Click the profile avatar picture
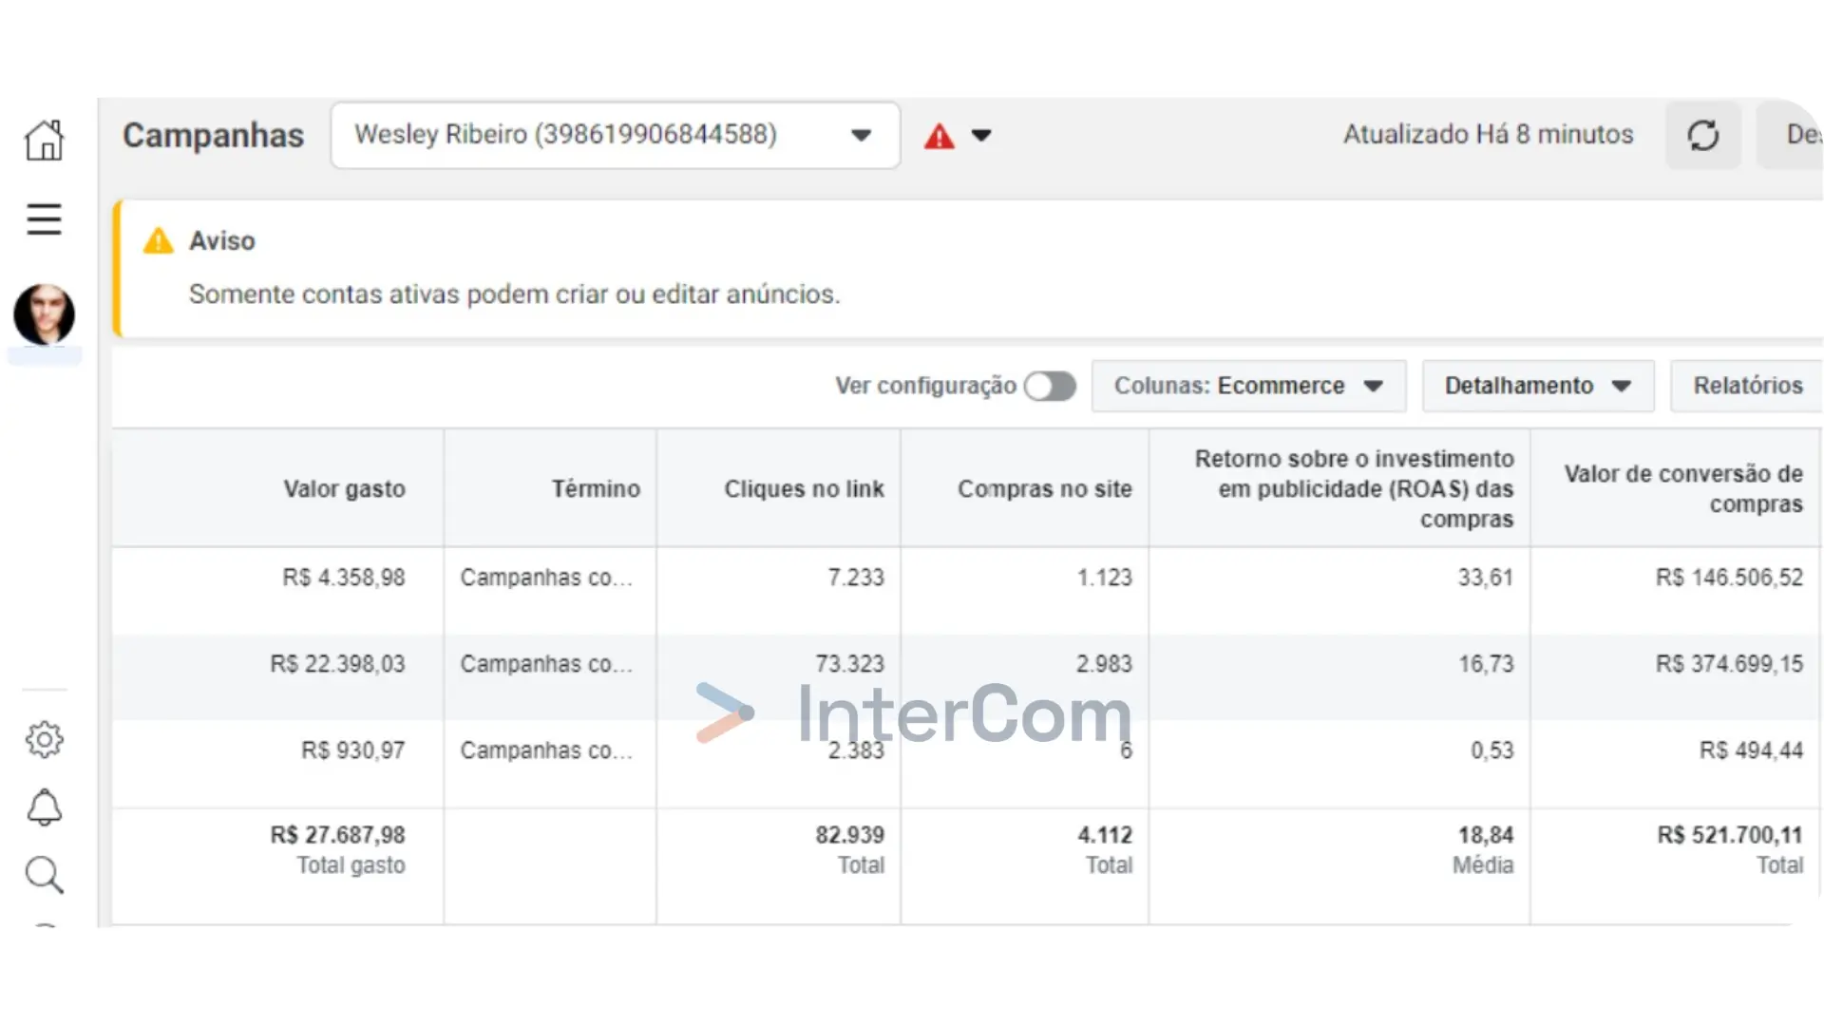 click(44, 314)
